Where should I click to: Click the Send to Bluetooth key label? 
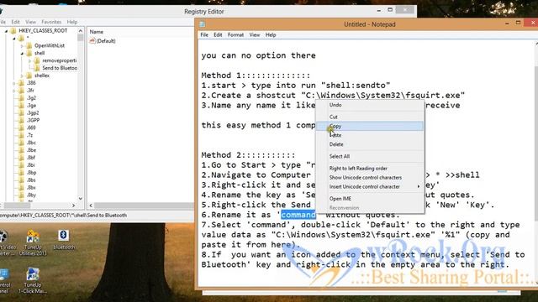tap(60, 68)
